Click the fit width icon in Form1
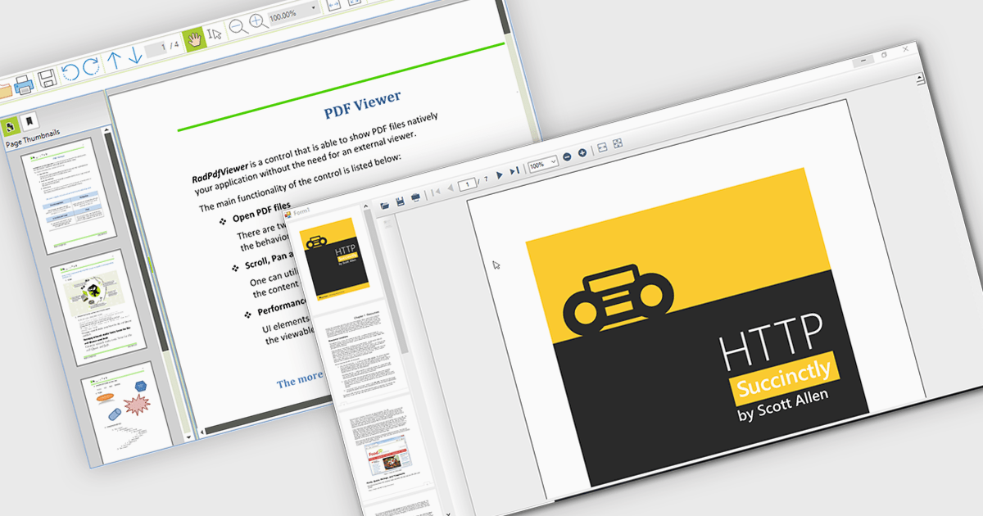983x516 pixels. pyautogui.click(x=602, y=147)
